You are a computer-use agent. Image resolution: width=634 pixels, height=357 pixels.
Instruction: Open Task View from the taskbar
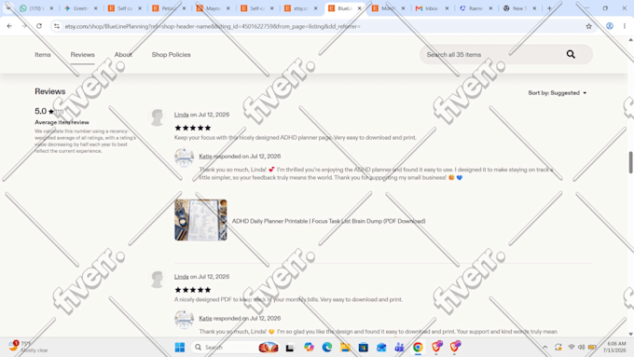290,348
